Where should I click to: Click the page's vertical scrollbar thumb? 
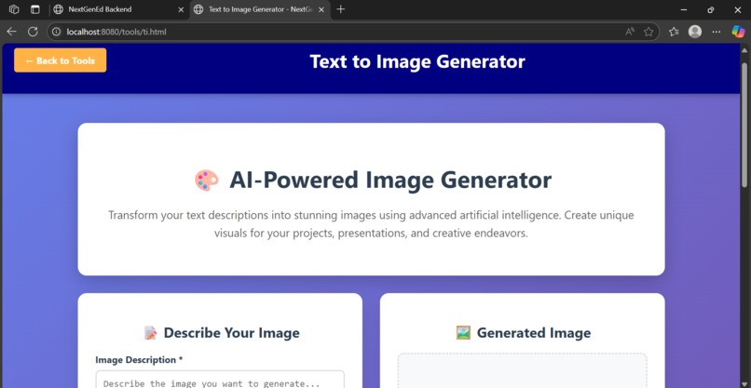click(744, 125)
